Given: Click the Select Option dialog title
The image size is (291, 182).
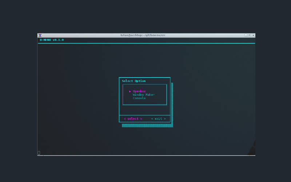Looking at the screenshot, I should (134, 81).
